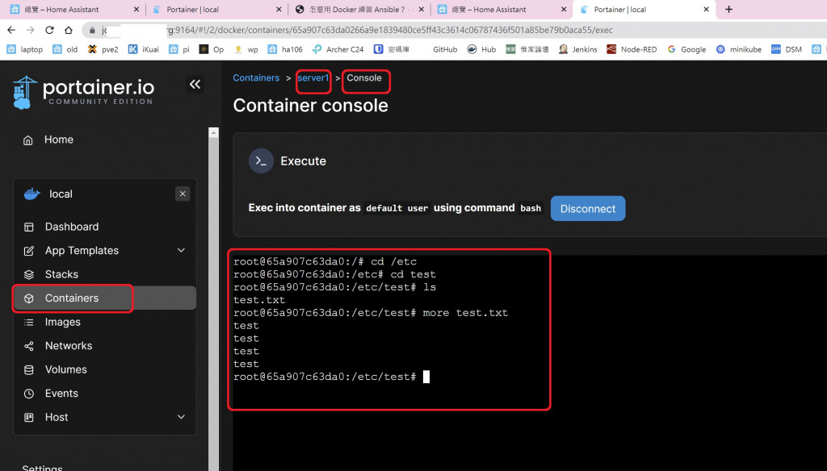Open the Jenkins bookmark

pos(578,49)
